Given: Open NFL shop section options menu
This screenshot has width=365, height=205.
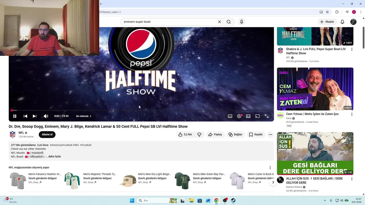Looking at the screenshot, I should pos(270,168).
